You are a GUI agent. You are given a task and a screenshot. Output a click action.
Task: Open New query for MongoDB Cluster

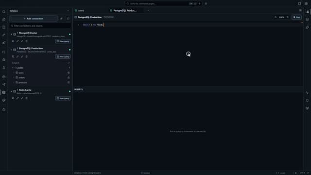pyautogui.click(x=63, y=41)
